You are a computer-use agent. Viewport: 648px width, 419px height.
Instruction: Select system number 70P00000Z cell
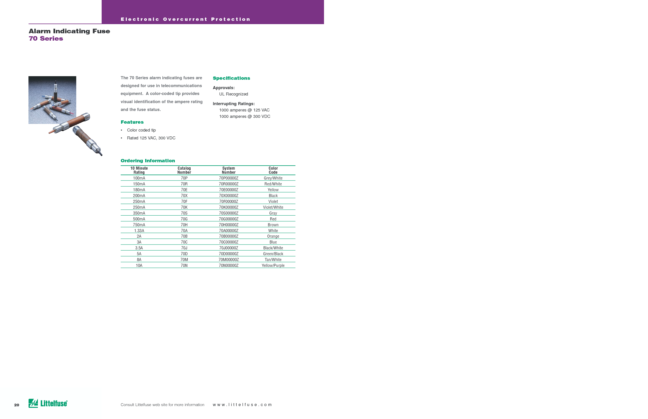[228, 178]
